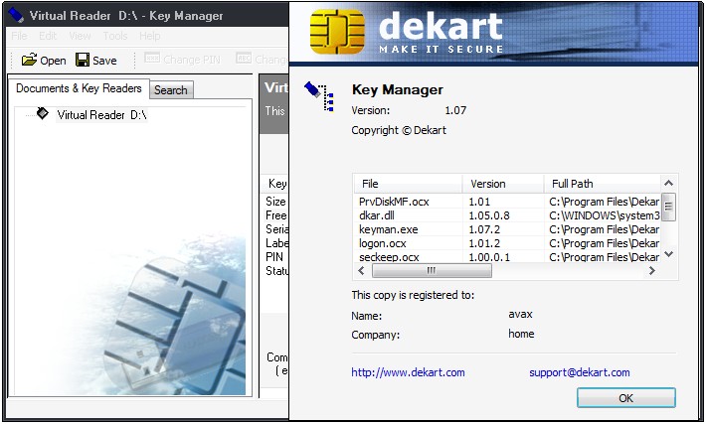Click the Version 1.07 value
The width and height of the screenshot is (707, 424).
pos(455,110)
